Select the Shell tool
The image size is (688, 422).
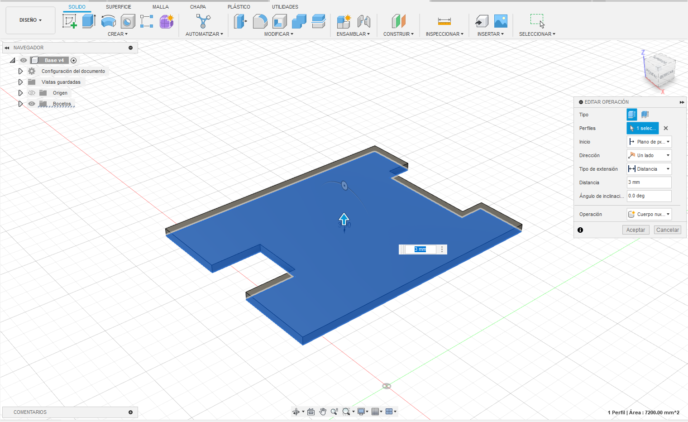tap(279, 21)
